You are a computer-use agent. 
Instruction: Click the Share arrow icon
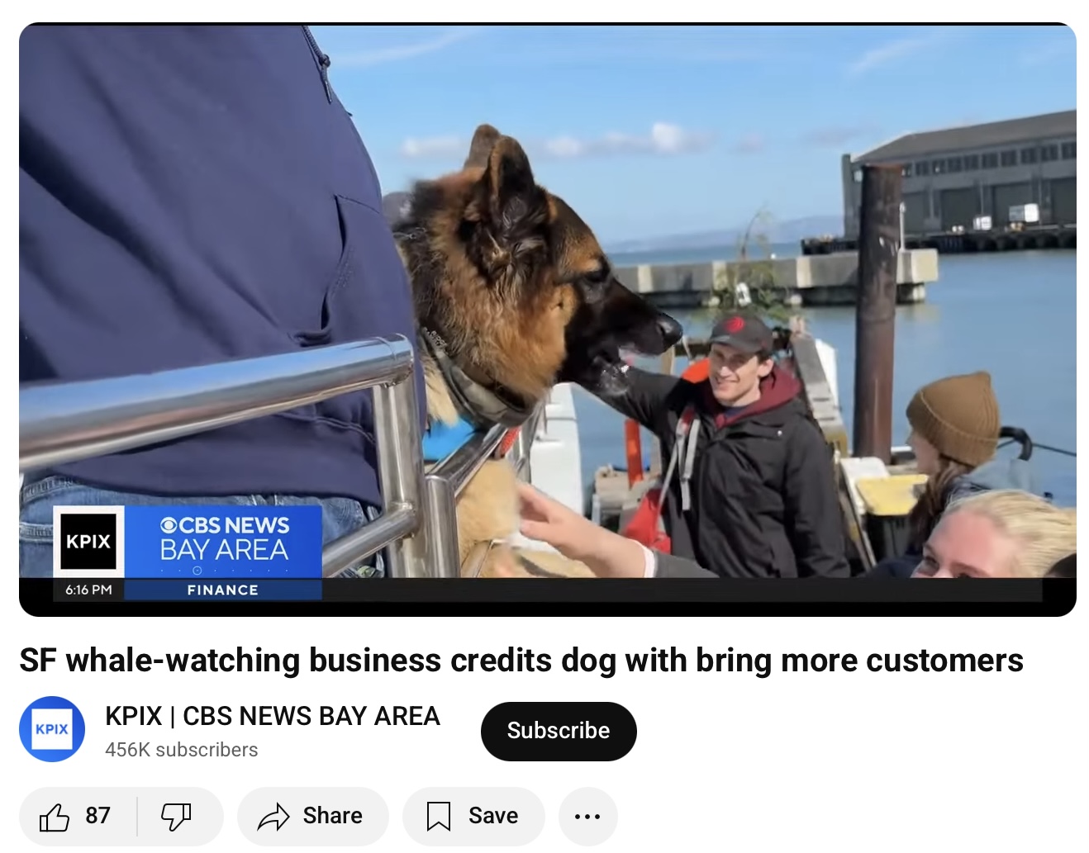[x=273, y=817]
